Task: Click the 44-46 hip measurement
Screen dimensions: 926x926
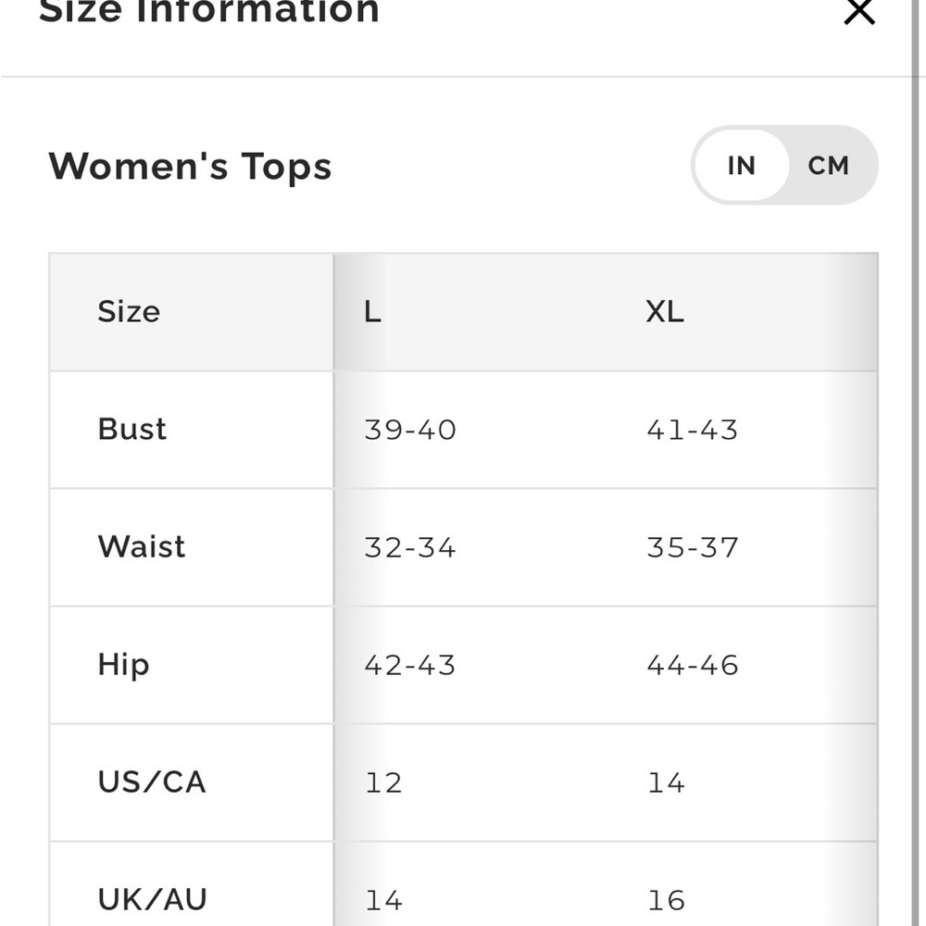Action: [x=693, y=665]
